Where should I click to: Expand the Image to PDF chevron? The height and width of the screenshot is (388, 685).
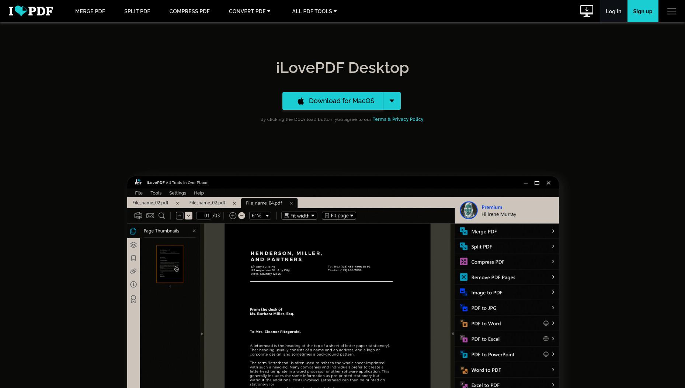pos(553,292)
